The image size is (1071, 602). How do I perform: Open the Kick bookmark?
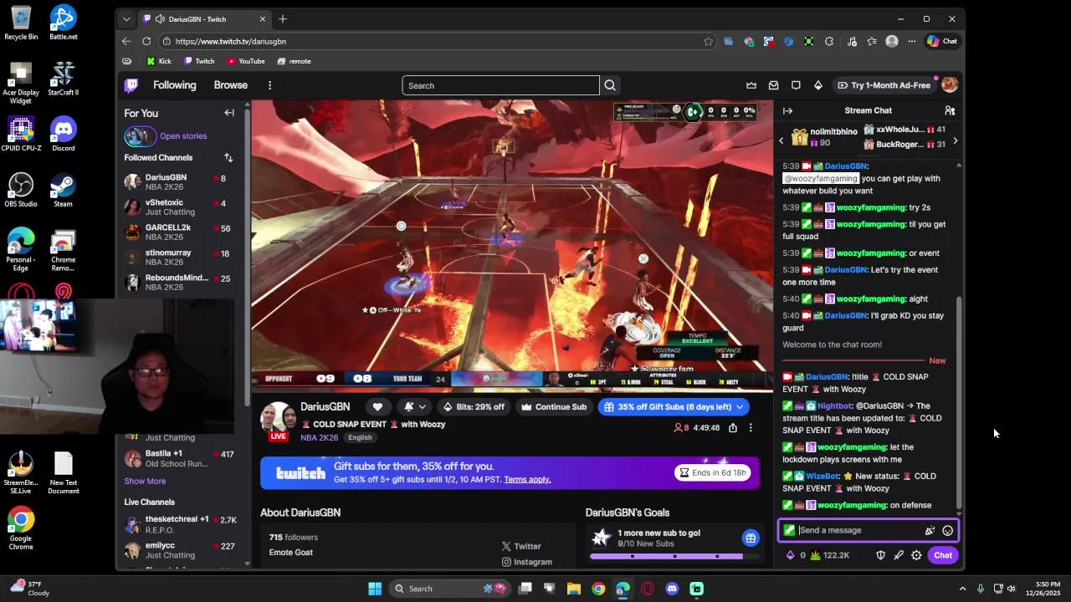(x=158, y=61)
